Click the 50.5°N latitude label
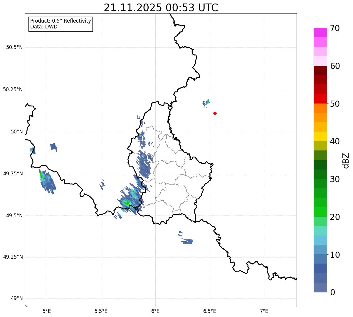353x317 pixels. click(x=14, y=47)
